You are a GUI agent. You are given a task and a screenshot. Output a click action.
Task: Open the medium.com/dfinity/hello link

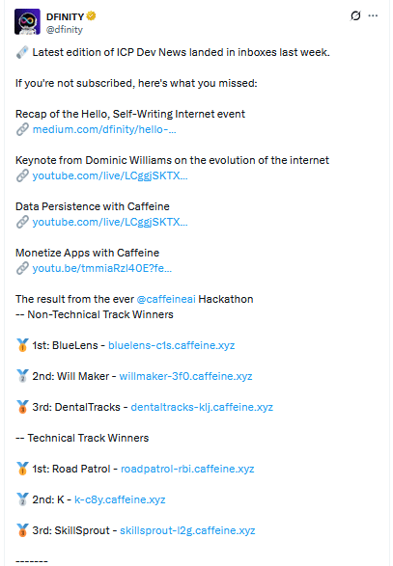104,129
